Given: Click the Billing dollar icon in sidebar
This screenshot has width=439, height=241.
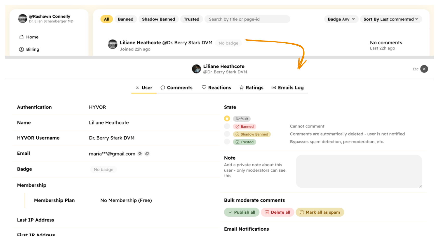Looking at the screenshot, I should pos(22,49).
